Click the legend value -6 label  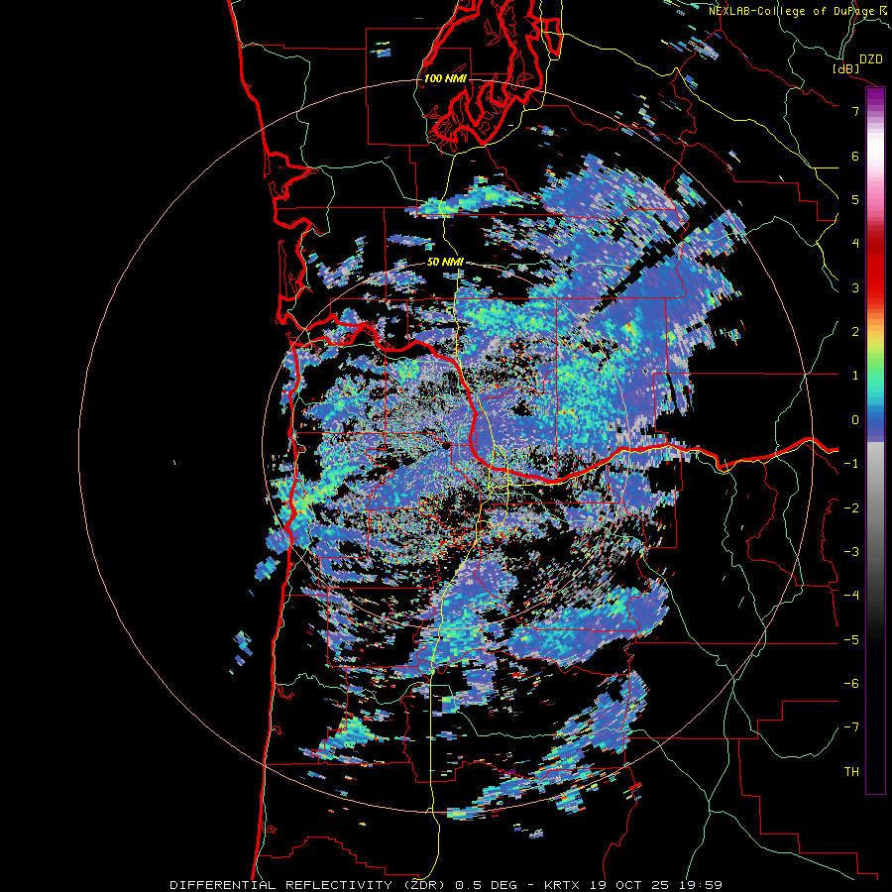851,684
